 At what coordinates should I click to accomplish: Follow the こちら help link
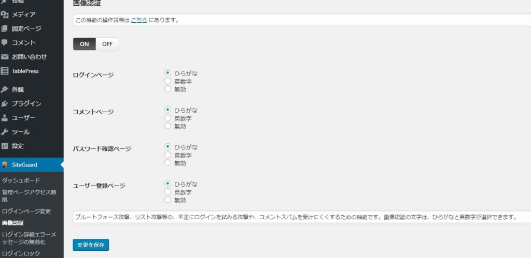pos(139,20)
